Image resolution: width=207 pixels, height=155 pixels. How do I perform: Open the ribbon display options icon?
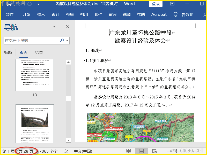pos(172,4)
